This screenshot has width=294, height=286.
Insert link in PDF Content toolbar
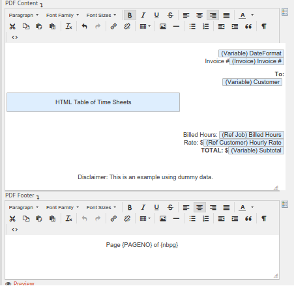point(113,27)
